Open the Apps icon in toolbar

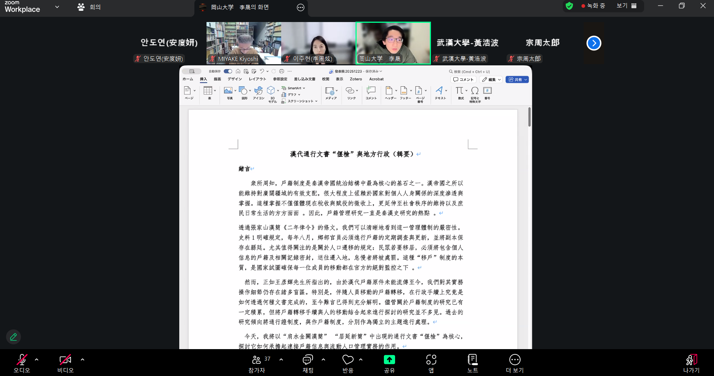pos(431,360)
